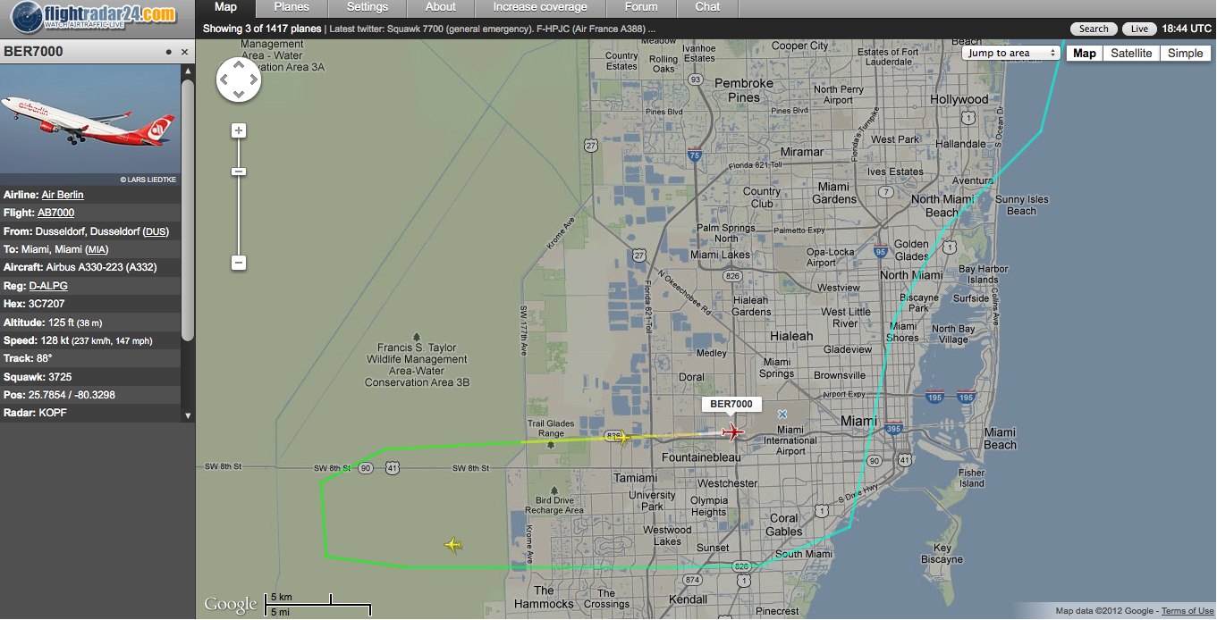Click the map pan navigation control
Screen dimensions: 1217x620
click(x=239, y=82)
